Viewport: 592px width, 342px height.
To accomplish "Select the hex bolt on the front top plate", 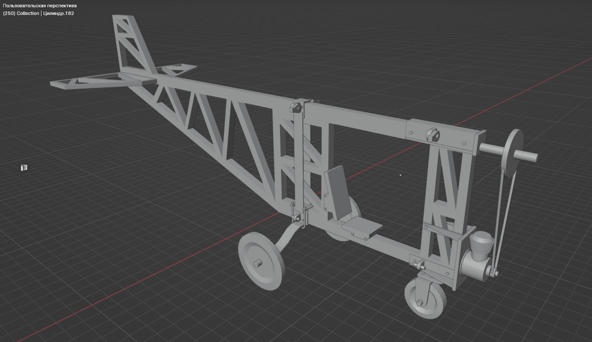I will [x=433, y=135].
